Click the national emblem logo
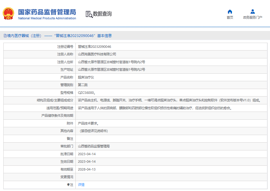The width and height of the screenshot is (270, 191). tap(8, 14)
